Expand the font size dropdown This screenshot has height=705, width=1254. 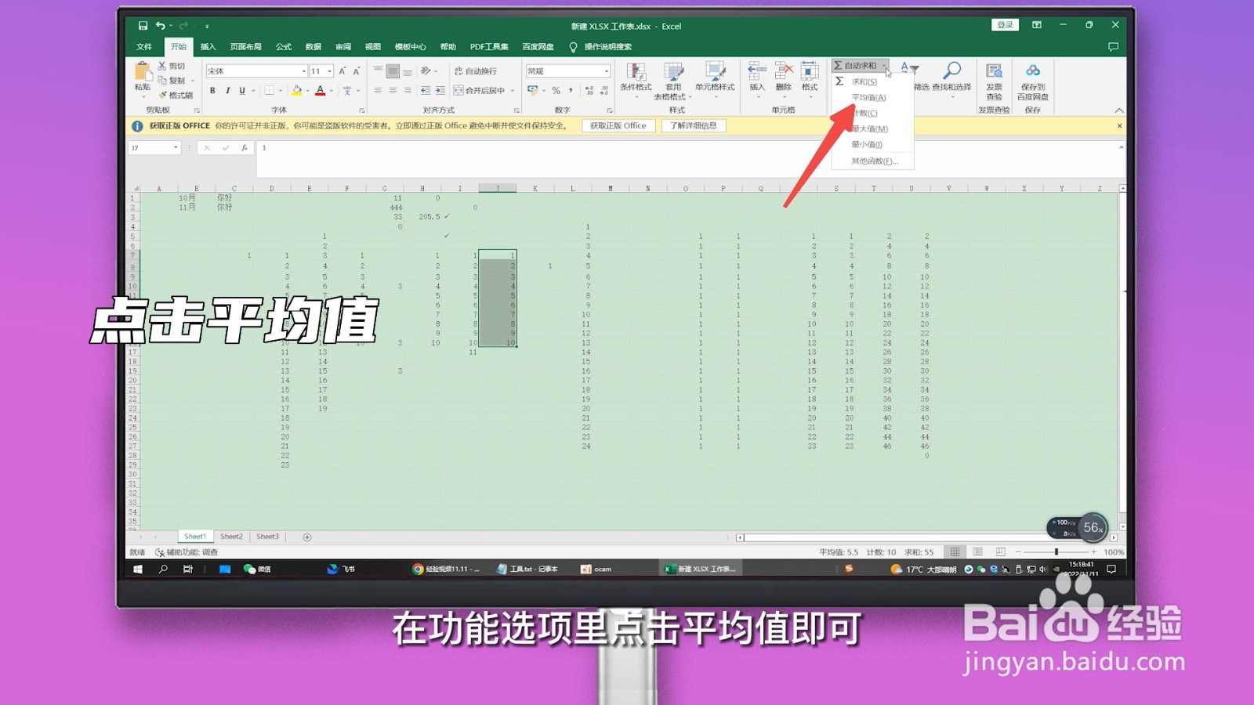[x=329, y=70]
